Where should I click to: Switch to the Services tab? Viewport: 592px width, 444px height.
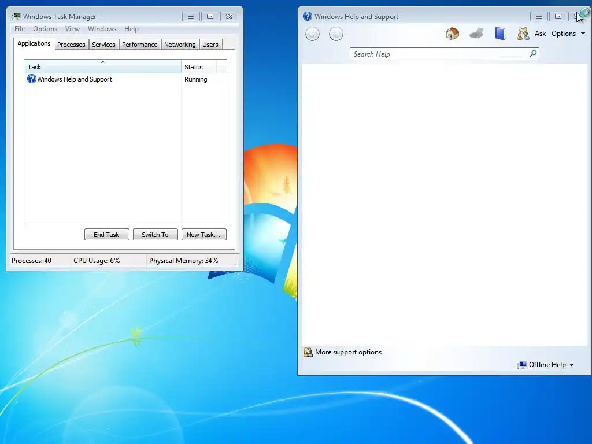coord(103,45)
